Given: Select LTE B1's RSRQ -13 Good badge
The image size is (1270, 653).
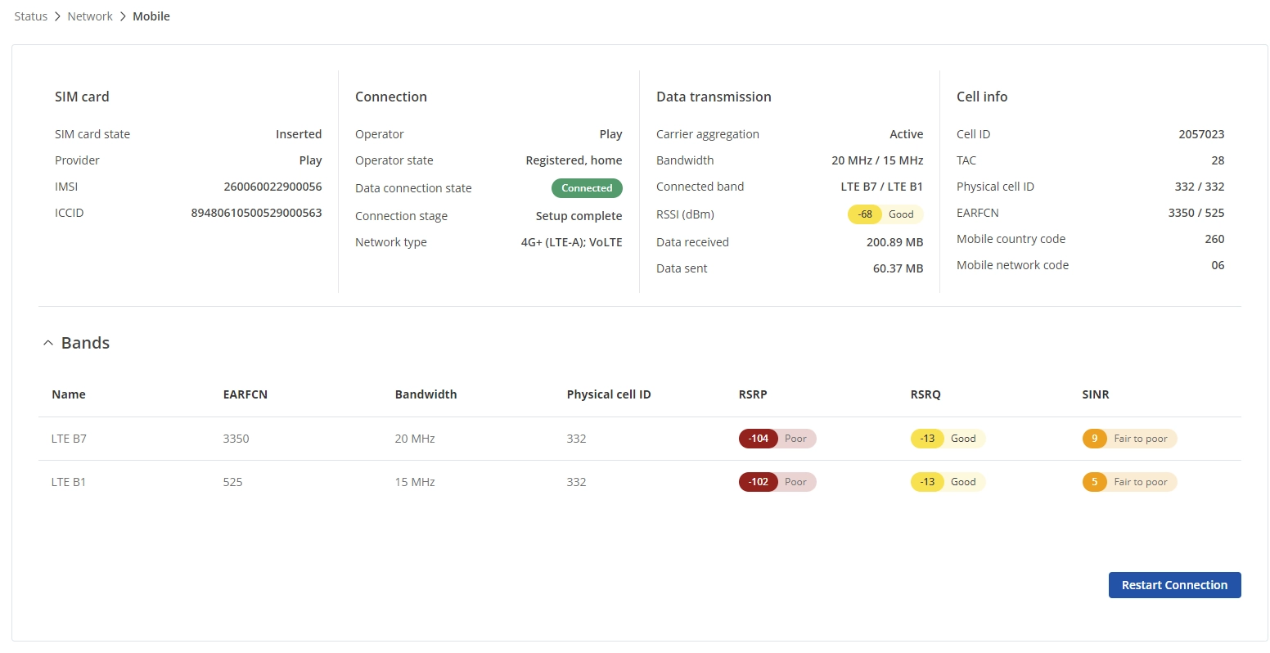Looking at the screenshot, I should [x=947, y=482].
